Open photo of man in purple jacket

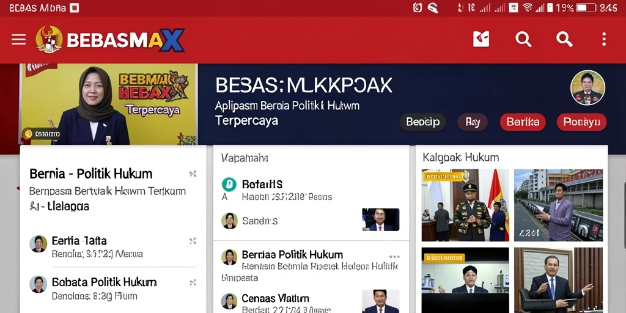click(x=559, y=205)
